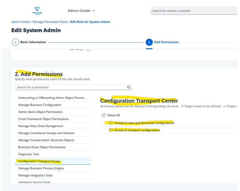Open Email Framework Object Permissions category
Screen dimensions: 240x191
click(53, 119)
